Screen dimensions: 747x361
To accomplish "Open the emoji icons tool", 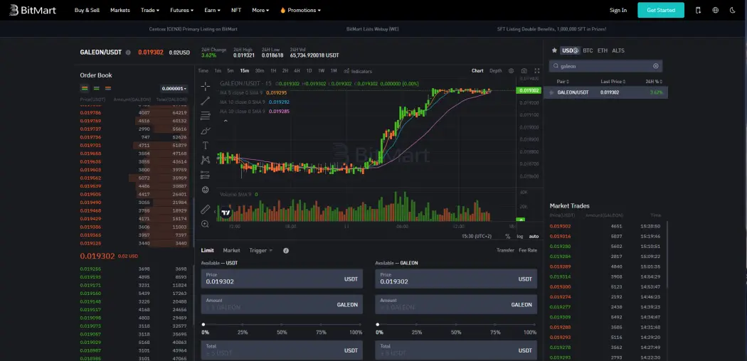I will point(206,190).
